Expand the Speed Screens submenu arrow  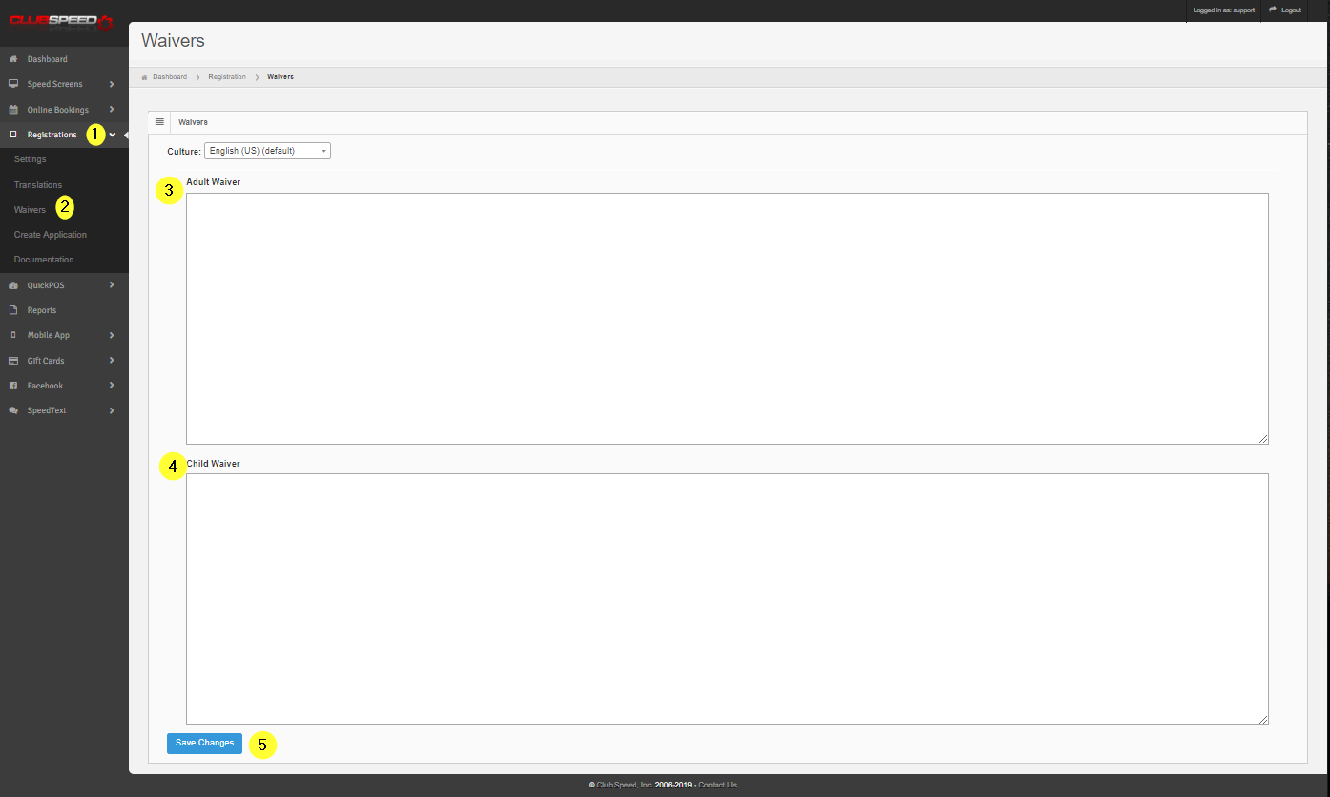(x=112, y=84)
